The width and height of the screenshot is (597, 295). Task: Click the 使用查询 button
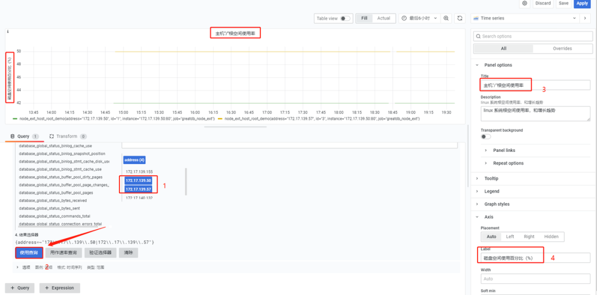coord(29,252)
